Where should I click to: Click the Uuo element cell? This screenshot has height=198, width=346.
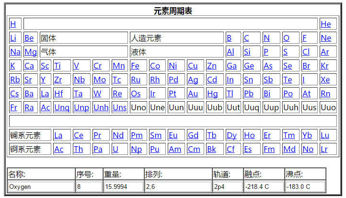pos(328,107)
